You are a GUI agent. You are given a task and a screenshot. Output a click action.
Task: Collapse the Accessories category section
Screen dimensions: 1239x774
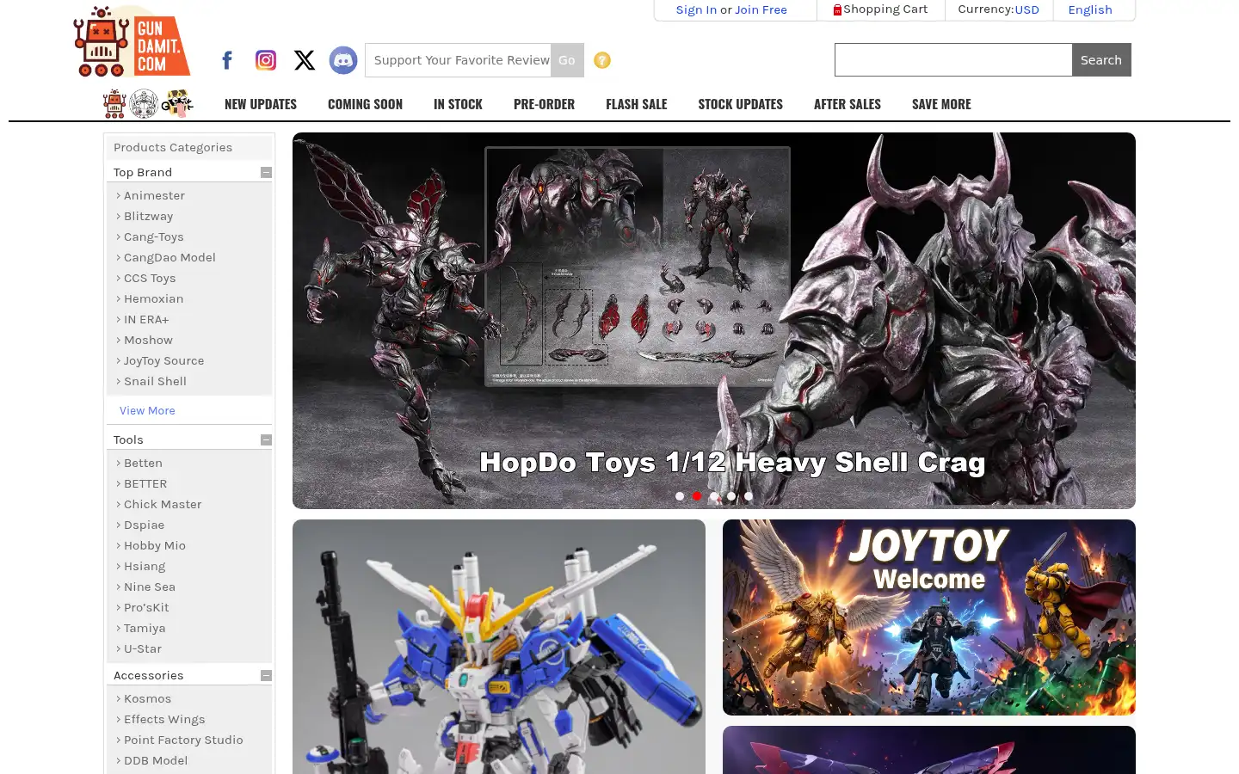tap(266, 675)
